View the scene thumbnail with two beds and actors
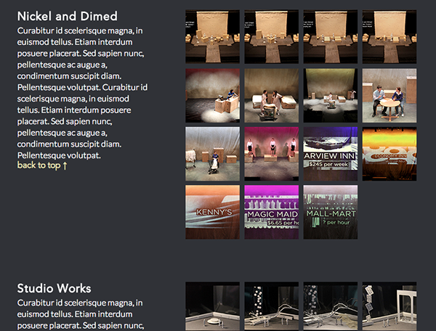Screen dimensions: 436x331 coord(271,95)
